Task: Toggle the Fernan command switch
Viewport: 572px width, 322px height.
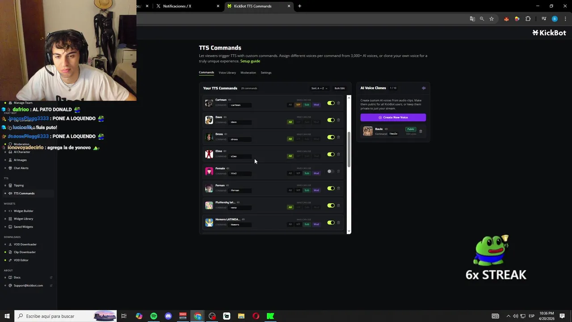Action: point(331,188)
